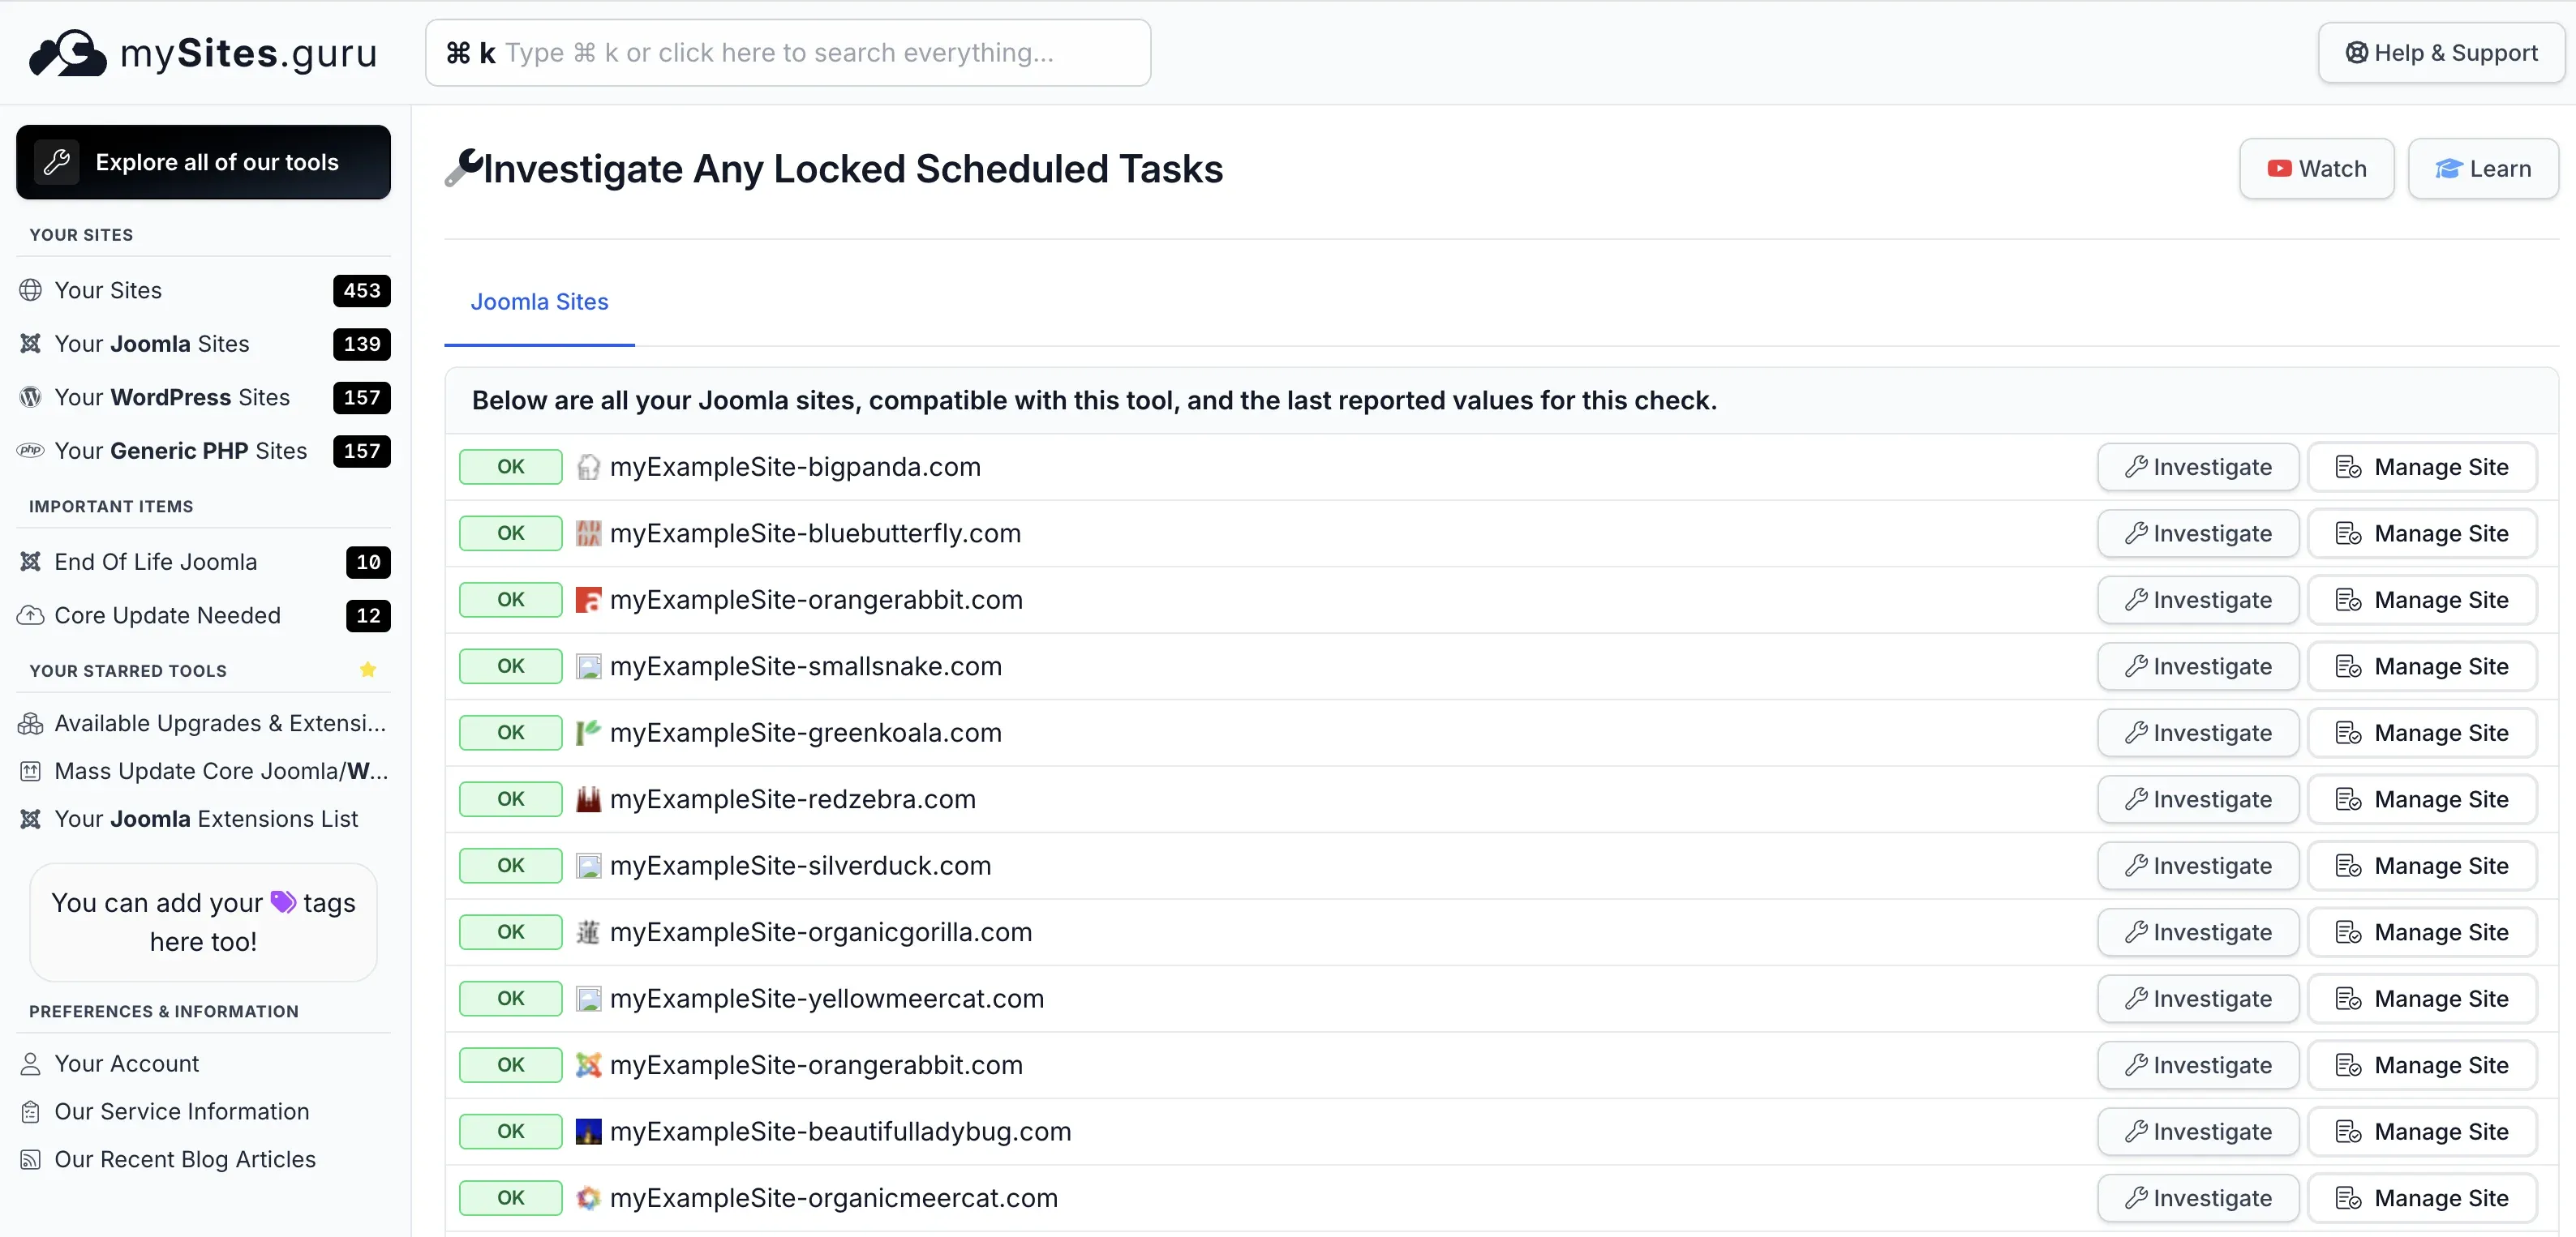
Task: Open the Learn page
Action: [2484, 168]
